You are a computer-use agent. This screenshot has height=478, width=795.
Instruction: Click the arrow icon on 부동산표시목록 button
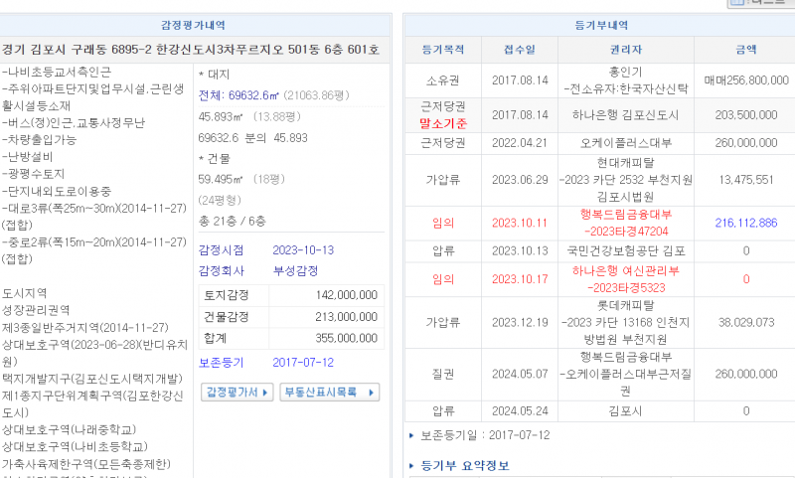(x=372, y=393)
